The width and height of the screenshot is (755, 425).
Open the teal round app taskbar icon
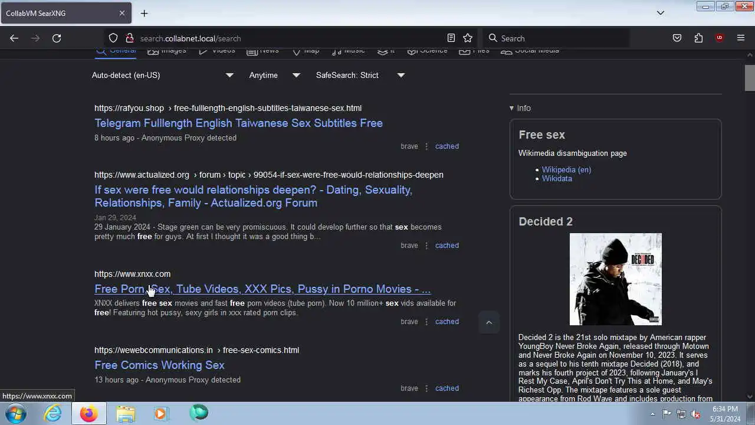(198, 413)
